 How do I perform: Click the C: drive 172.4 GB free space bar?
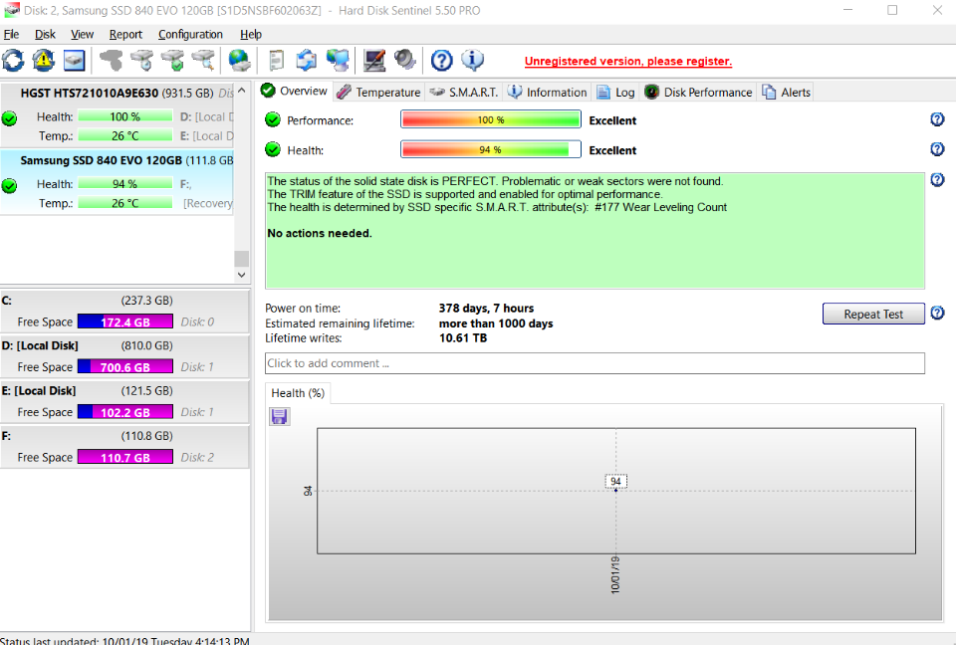coord(125,322)
